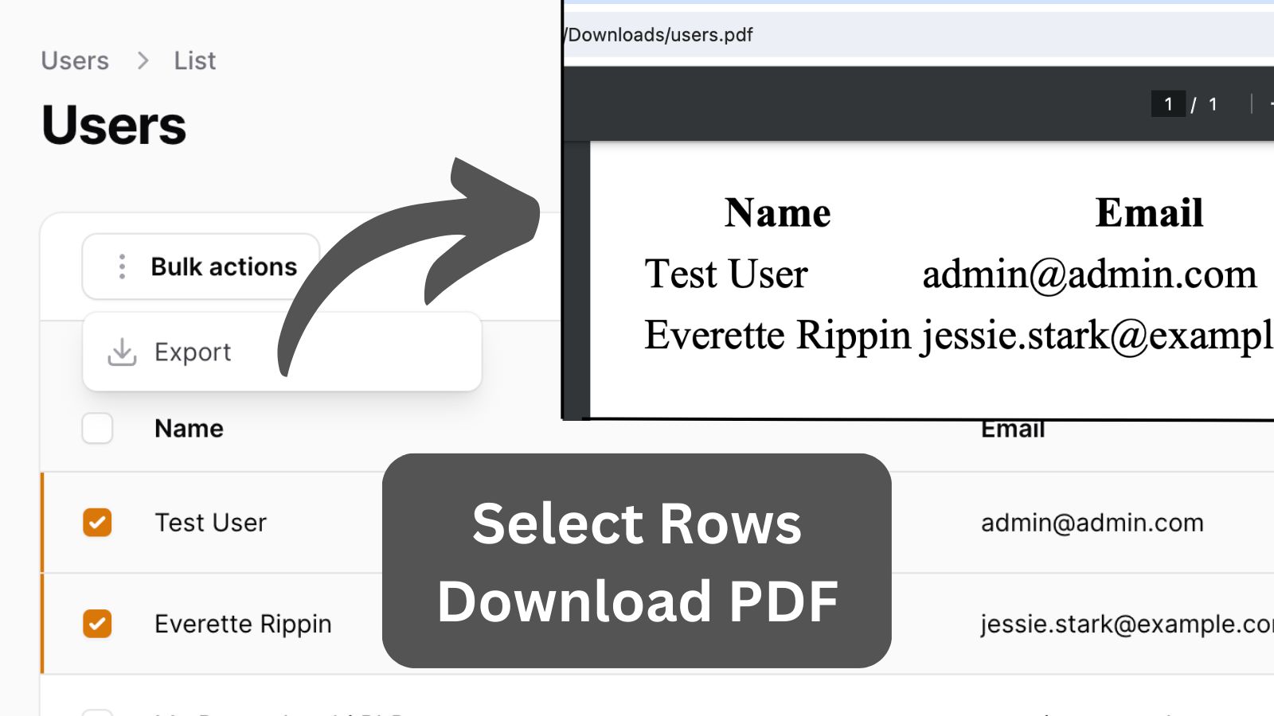Click the Email heading in the PDF
1274x716 pixels.
pyautogui.click(x=1149, y=212)
